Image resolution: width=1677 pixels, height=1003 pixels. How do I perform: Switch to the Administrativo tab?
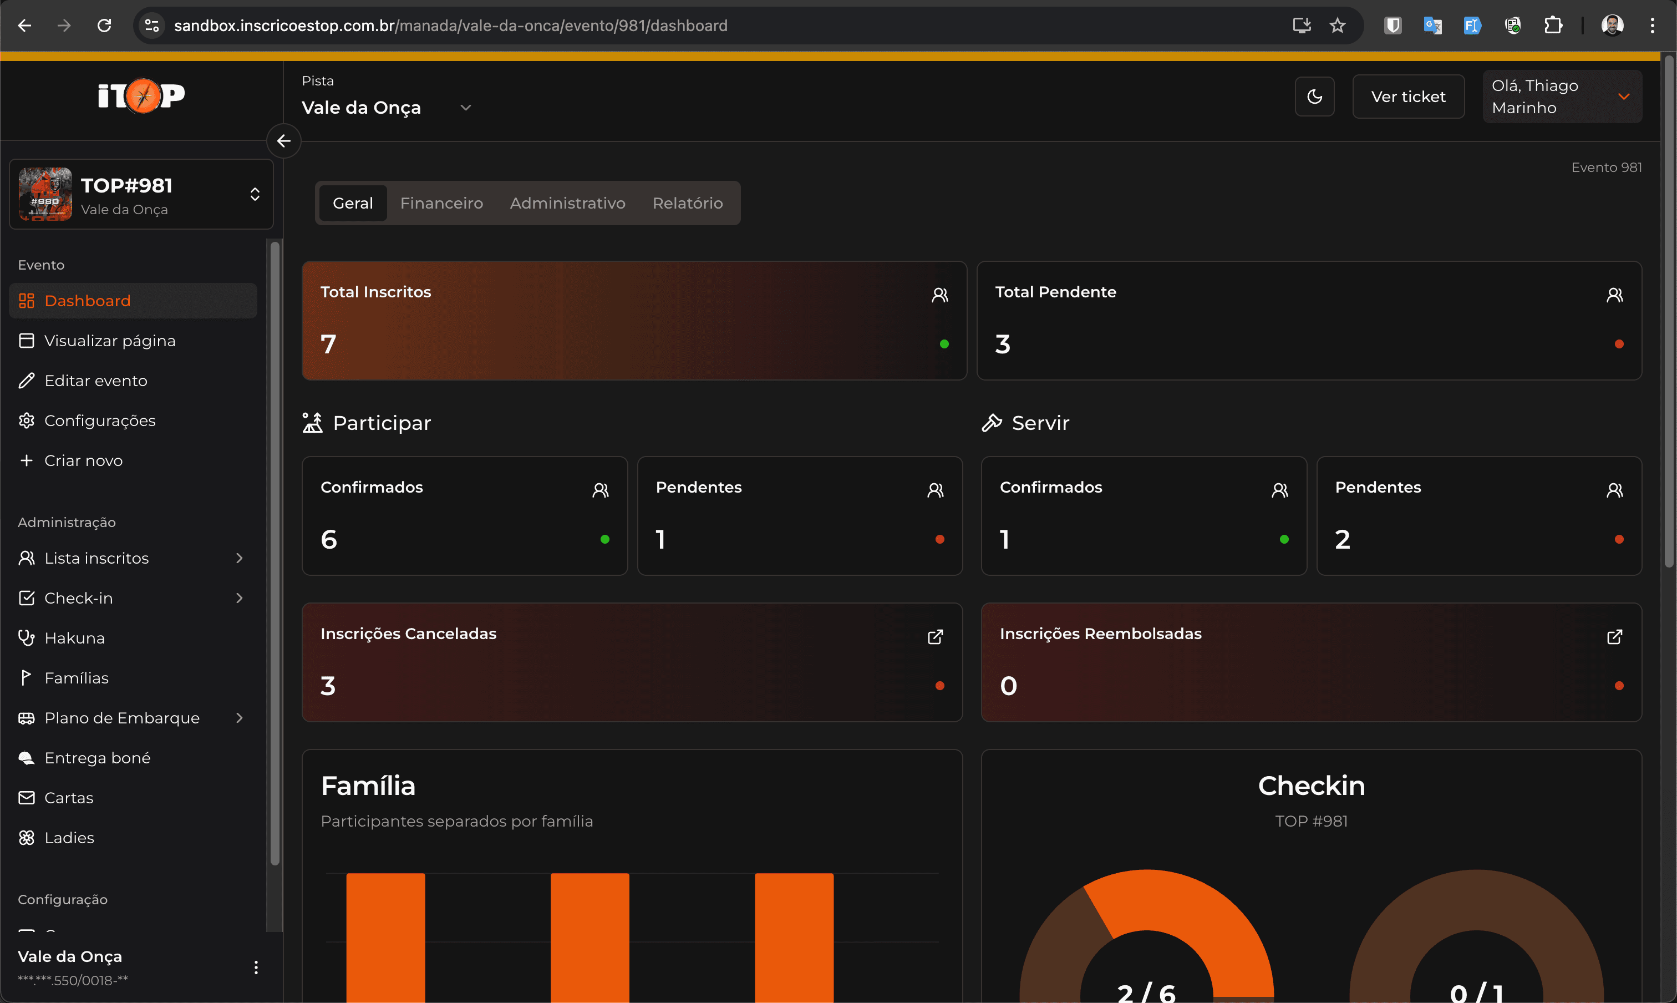567,202
